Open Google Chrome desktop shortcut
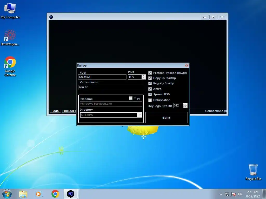Screen dimensions: 266x199 click(x=10, y=66)
